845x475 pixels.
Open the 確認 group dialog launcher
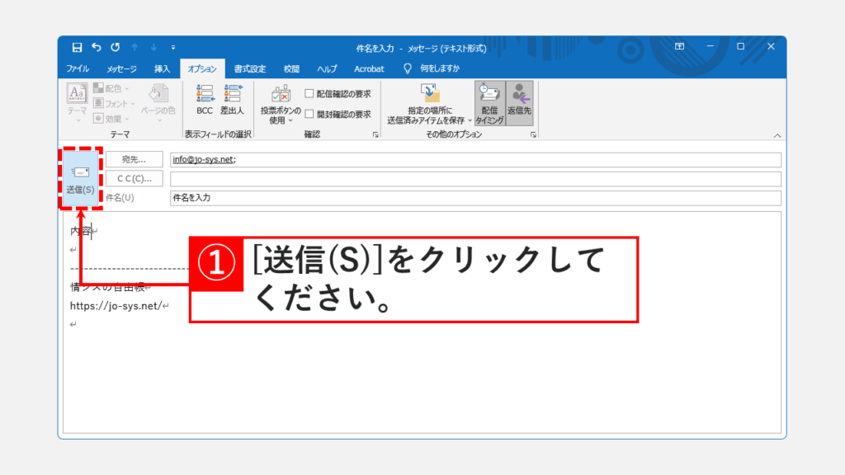pyautogui.click(x=375, y=134)
